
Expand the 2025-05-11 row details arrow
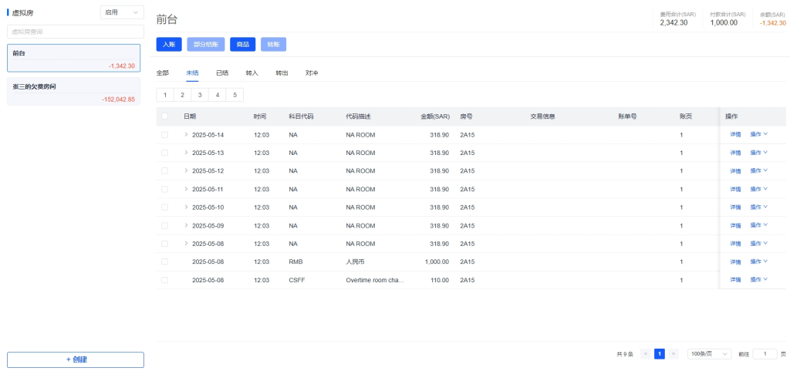[186, 189]
